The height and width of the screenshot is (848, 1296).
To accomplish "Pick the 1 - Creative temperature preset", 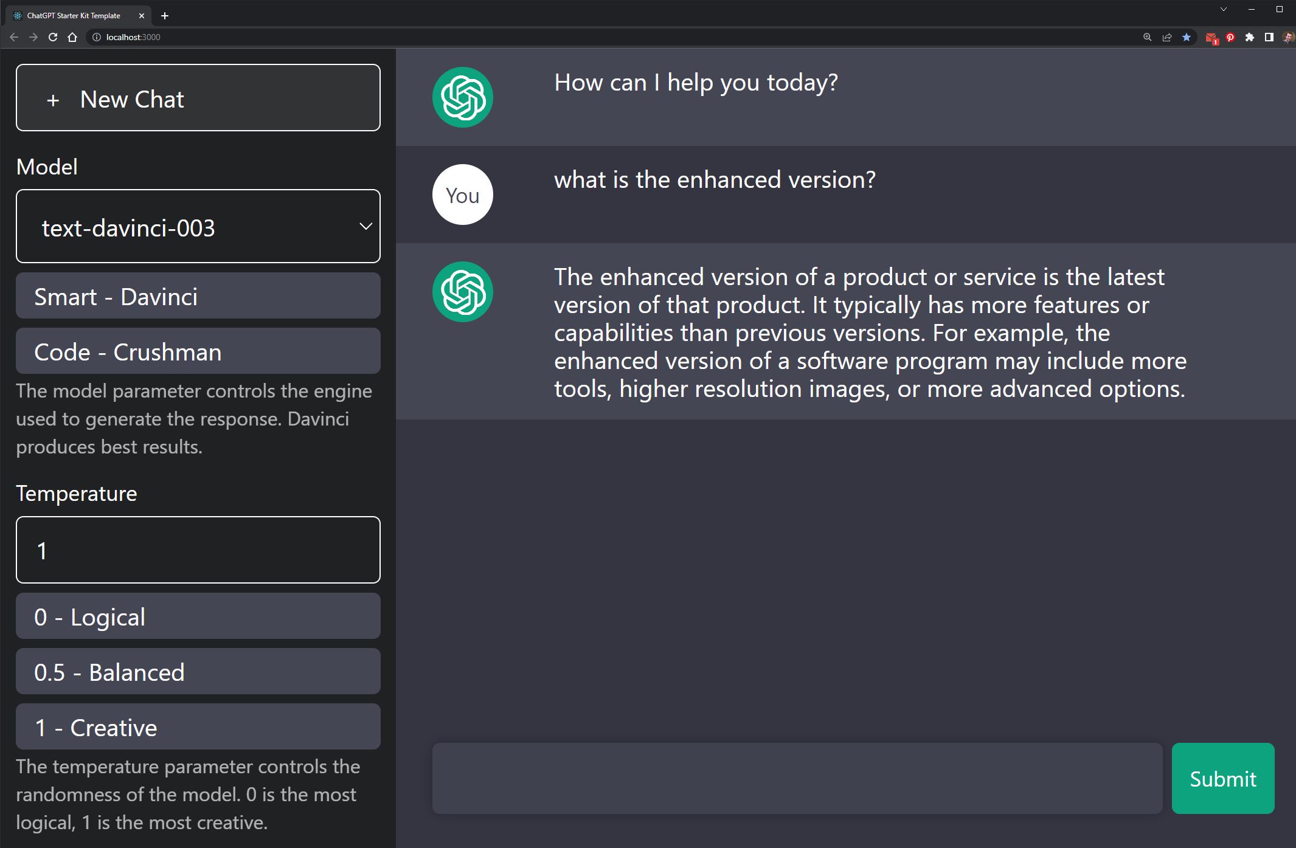I will point(198,727).
